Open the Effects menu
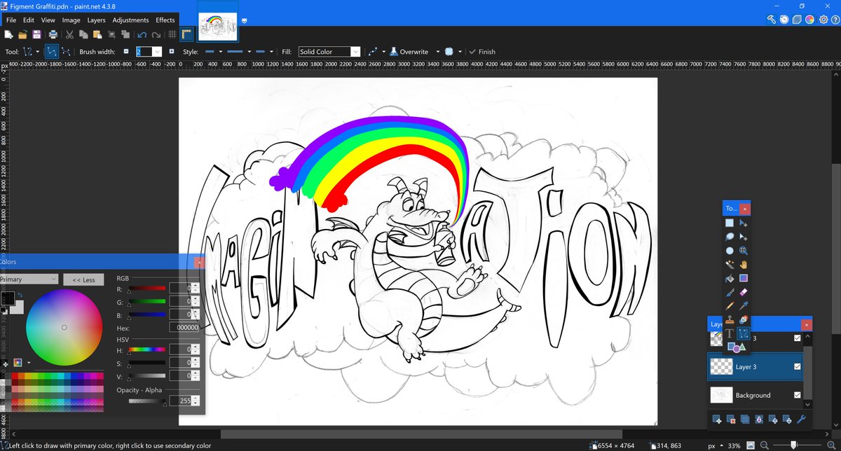 pos(165,20)
